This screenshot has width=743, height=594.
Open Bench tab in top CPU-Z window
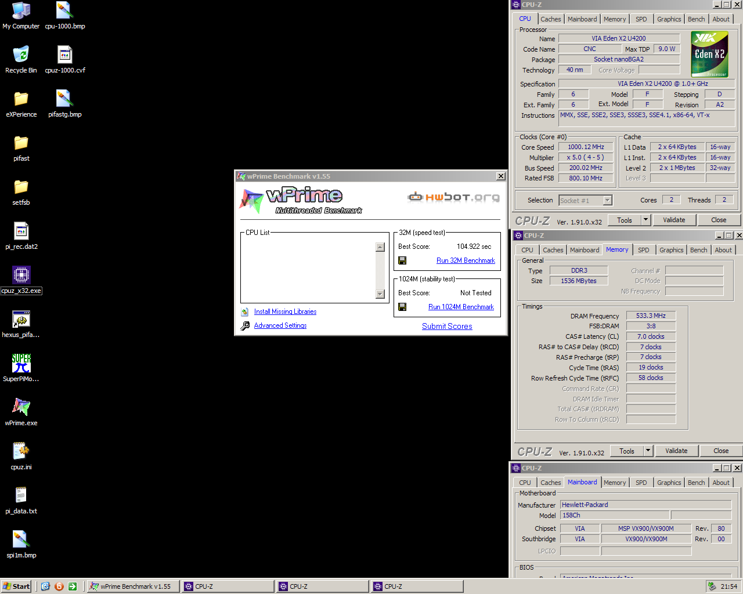pyautogui.click(x=696, y=19)
